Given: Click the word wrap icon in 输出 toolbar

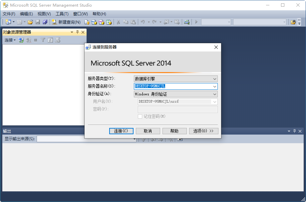Looking at the screenshot, I should 180,139.
